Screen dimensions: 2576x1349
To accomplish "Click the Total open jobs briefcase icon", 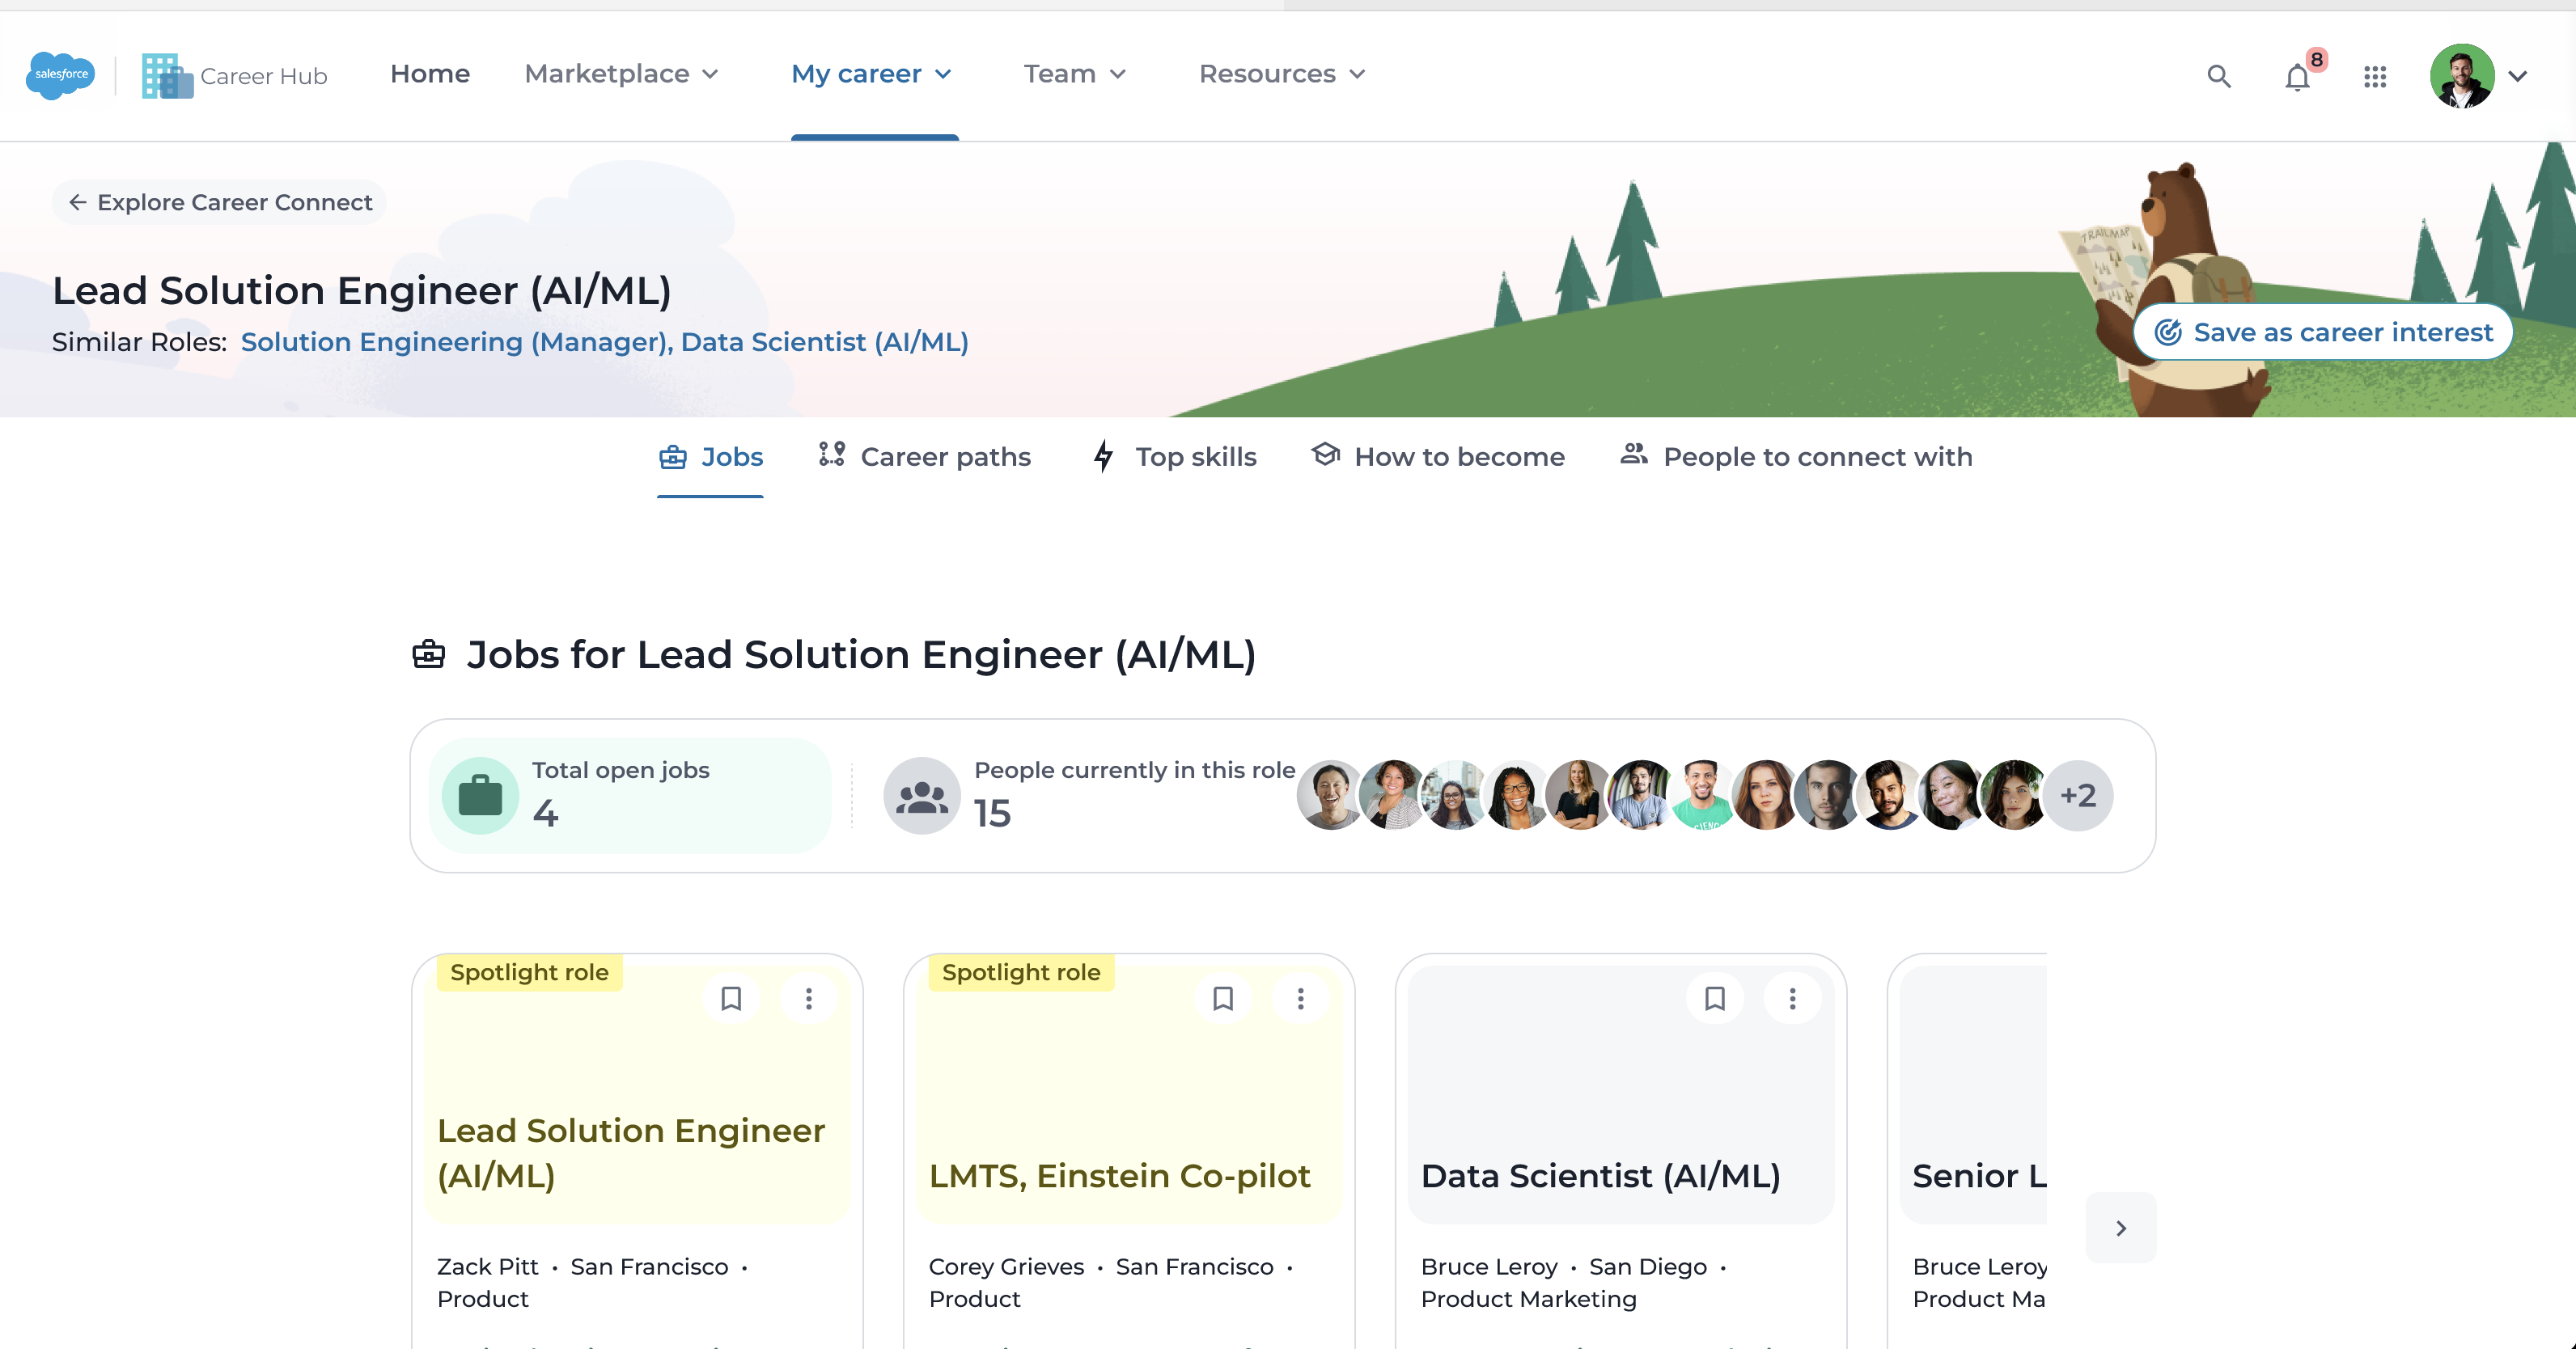I will pos(480,796).
